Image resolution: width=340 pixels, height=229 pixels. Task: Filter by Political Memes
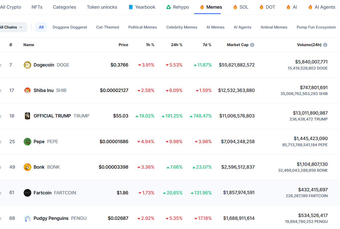tap(143, 27)
